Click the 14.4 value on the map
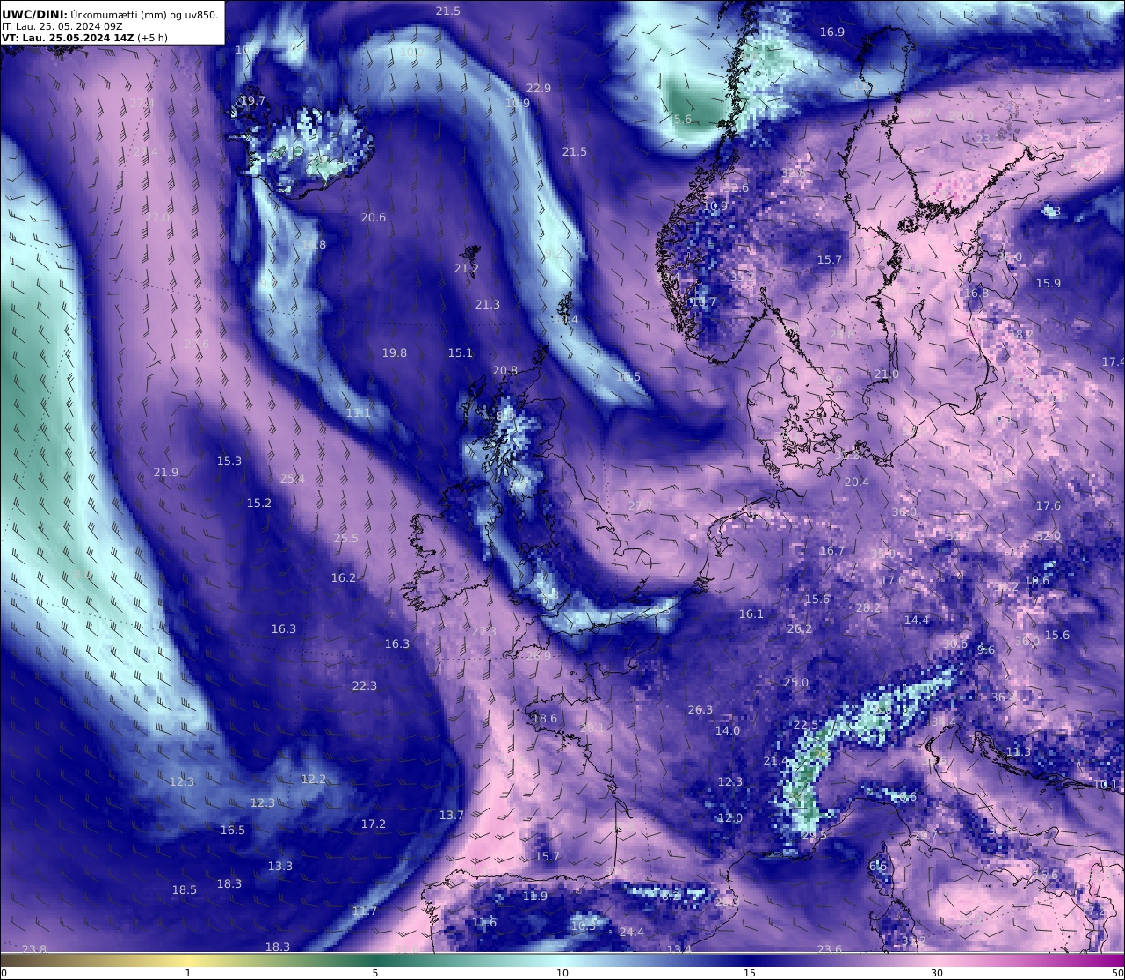Screen dimensions: 1125x980 (x=917, y=620)
